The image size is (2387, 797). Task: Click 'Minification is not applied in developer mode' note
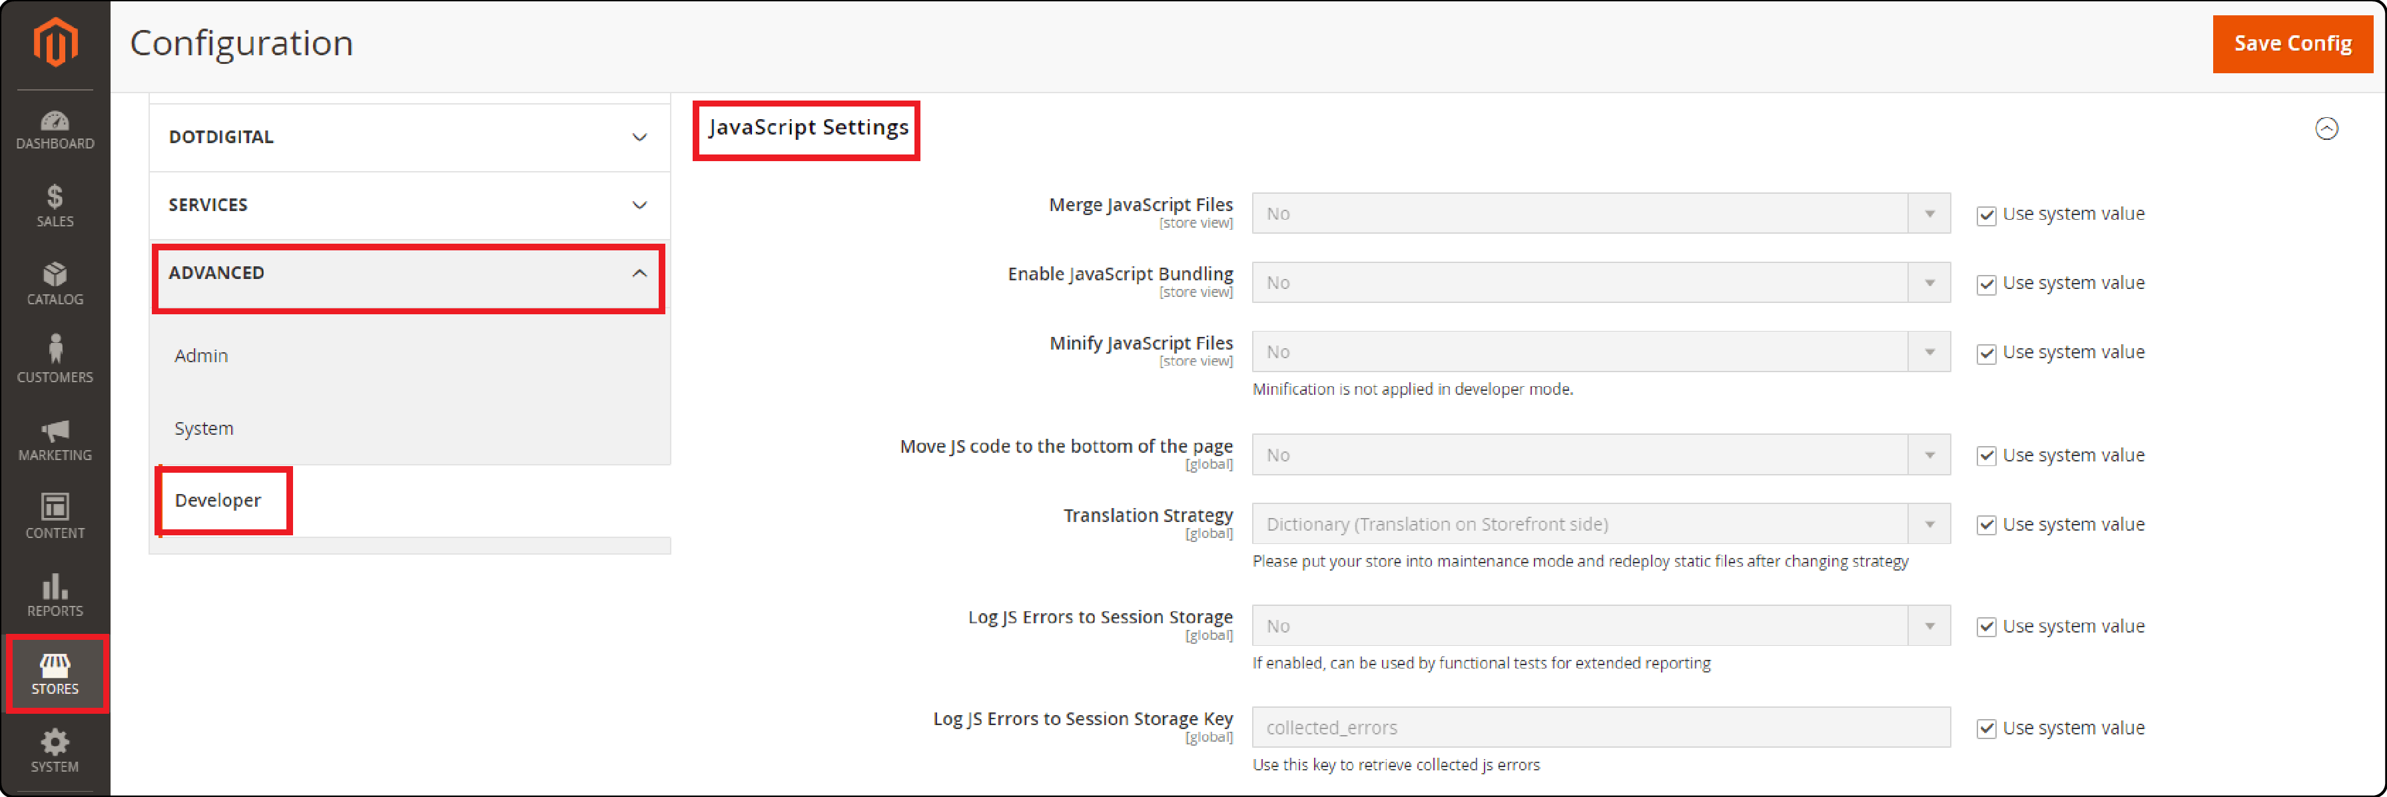pyautogui.click(x=1412, y=390)
